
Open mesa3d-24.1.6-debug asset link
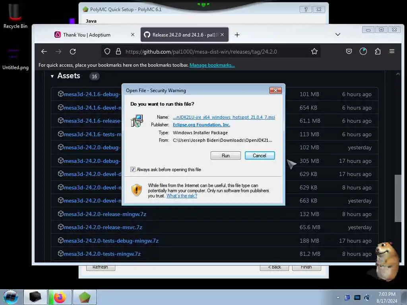(92, 94)
